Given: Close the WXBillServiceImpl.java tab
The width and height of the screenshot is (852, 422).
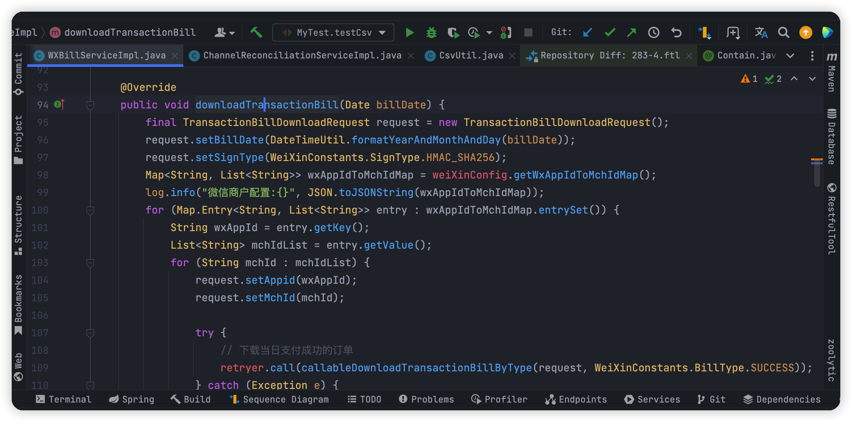Looking at the screenshot, I should (x=175, y=56).
